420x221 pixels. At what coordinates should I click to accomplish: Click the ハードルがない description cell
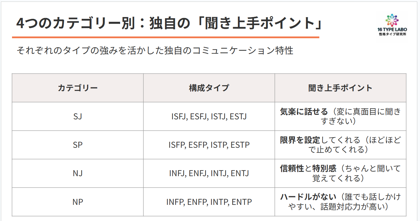tap(340, 202)
